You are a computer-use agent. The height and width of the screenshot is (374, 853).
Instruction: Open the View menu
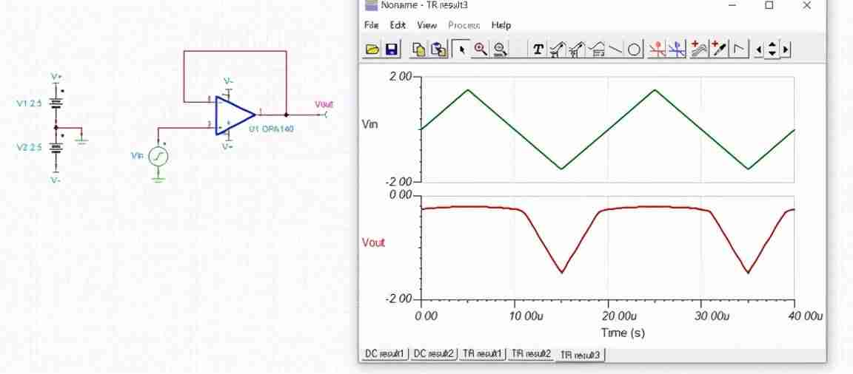click(x=427, y=25)
